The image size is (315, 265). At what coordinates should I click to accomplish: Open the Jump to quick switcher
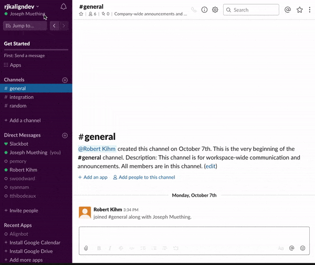point(24,25)
